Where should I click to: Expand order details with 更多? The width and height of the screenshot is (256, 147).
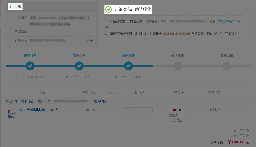tap(90, 40)
